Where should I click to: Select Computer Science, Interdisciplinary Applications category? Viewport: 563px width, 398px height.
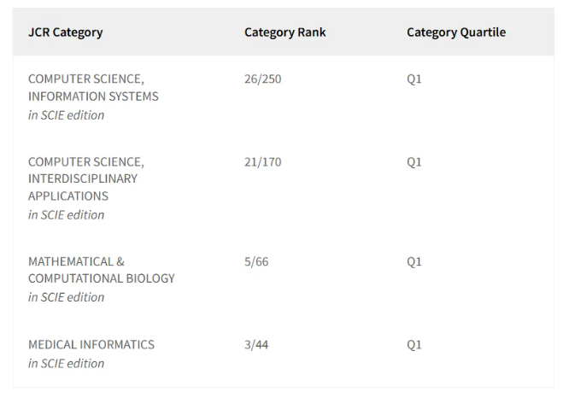(86, 179)
